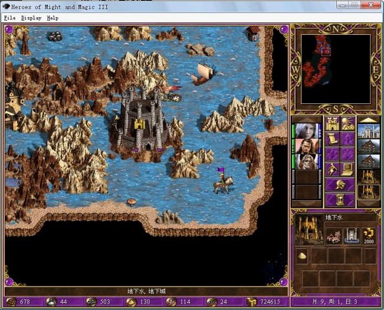Open System Options computer icon
384x310 pixels.
347,169
